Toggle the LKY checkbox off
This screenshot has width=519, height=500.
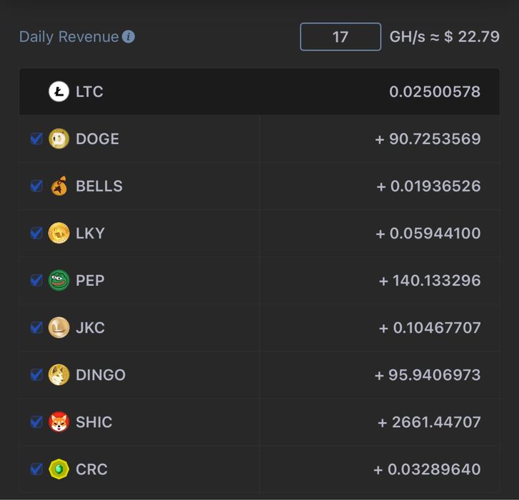36,233
